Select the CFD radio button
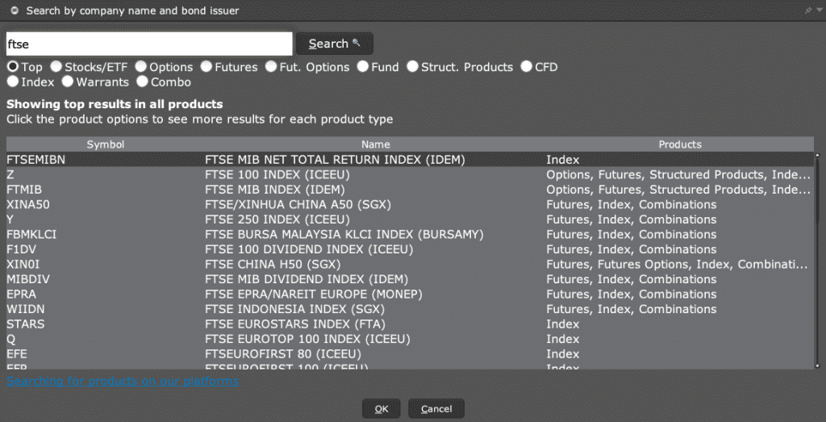This screenshot has width=826, height=422. (526, 67)
